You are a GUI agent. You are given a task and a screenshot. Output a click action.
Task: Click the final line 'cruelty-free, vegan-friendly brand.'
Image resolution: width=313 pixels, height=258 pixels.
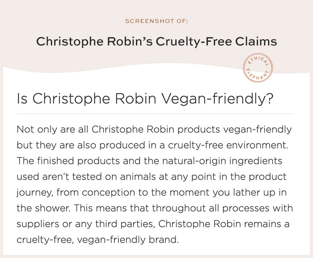click(x=98, y=240)
